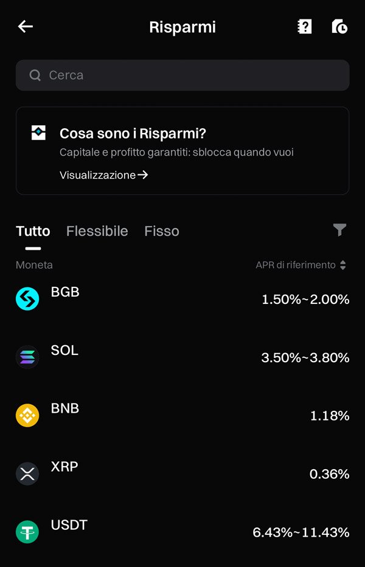Screen dimensions: 365x567
Task: Switch to the Flessibile tab
Action: tap(96, 231)
